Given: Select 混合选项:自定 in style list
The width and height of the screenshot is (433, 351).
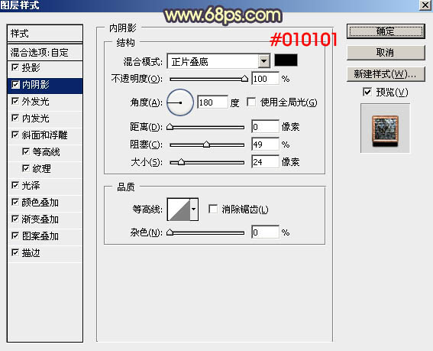Looking at the screenshot, I should tap(45, 52).
